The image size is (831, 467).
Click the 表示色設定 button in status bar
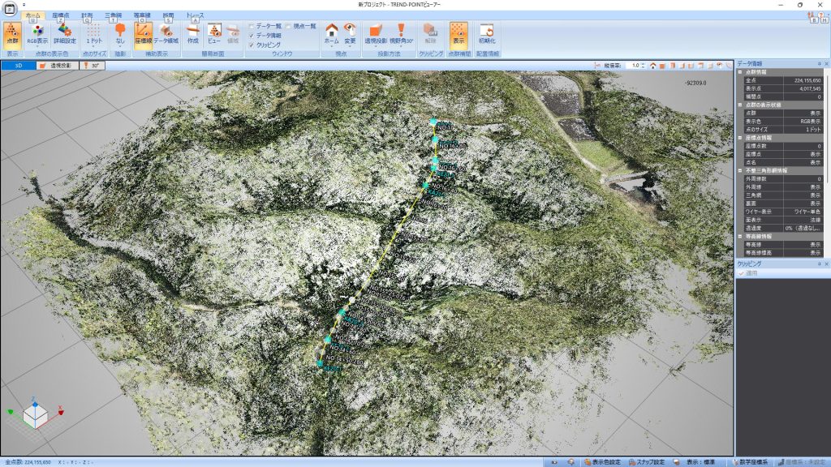[x=602, y=461]
